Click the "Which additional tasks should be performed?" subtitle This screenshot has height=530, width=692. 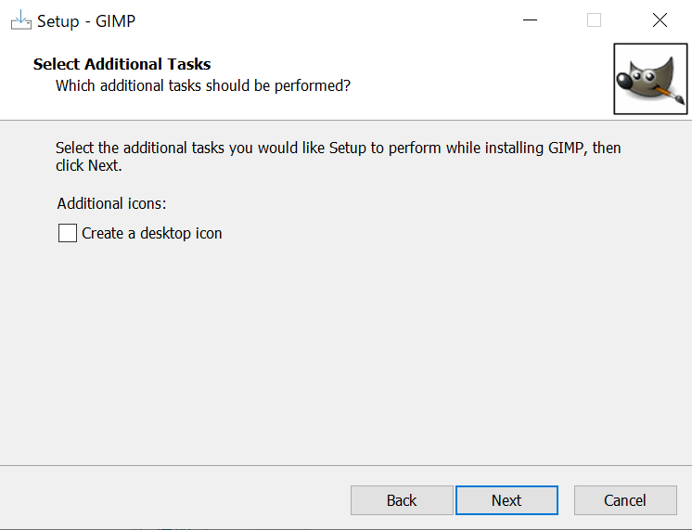(x=203, y=85)
